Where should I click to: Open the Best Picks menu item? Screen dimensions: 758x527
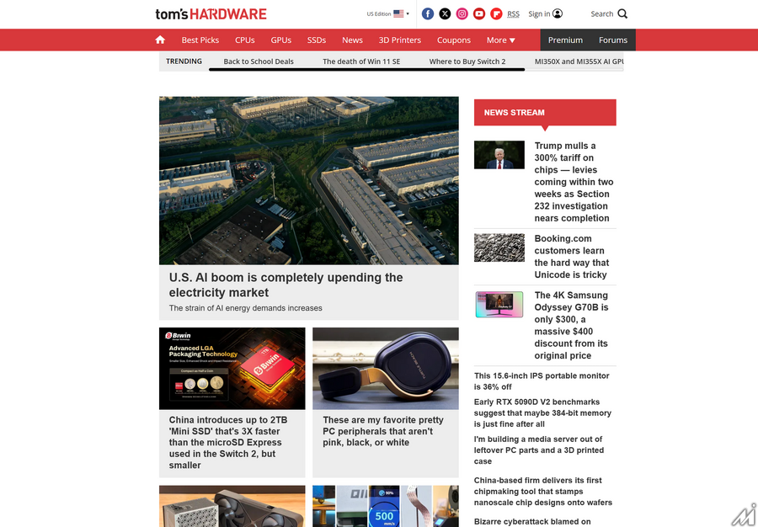click(x=200, y=40)
